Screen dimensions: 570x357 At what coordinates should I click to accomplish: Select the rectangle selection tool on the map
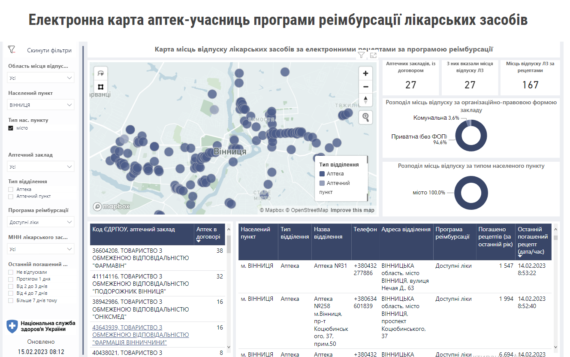click(101, 86)
